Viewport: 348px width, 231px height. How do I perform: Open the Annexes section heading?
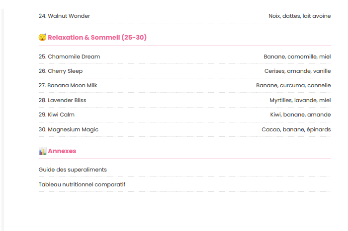click(62, 151)
